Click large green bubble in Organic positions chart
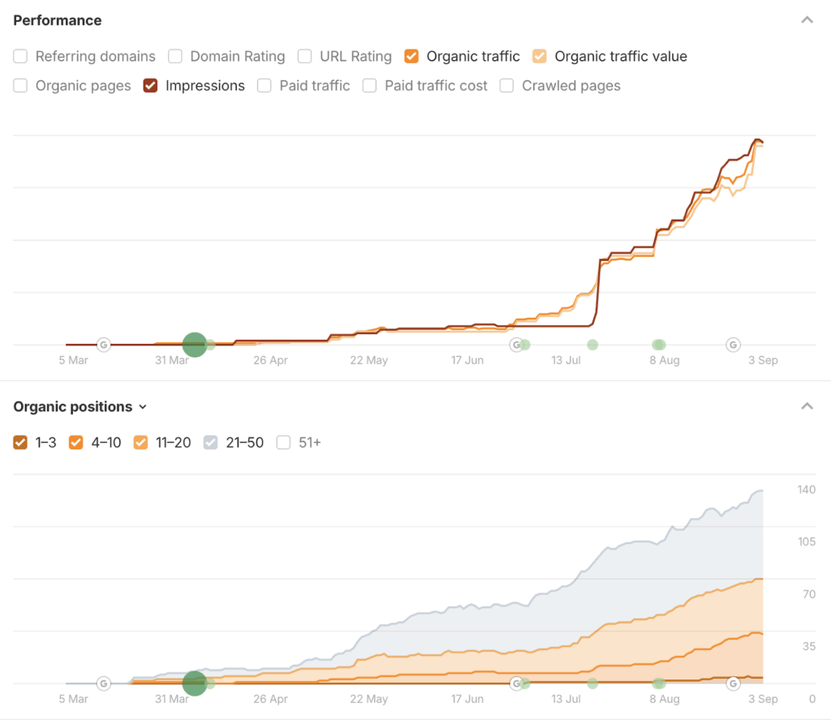831x720 pixels. click(194, 684)
